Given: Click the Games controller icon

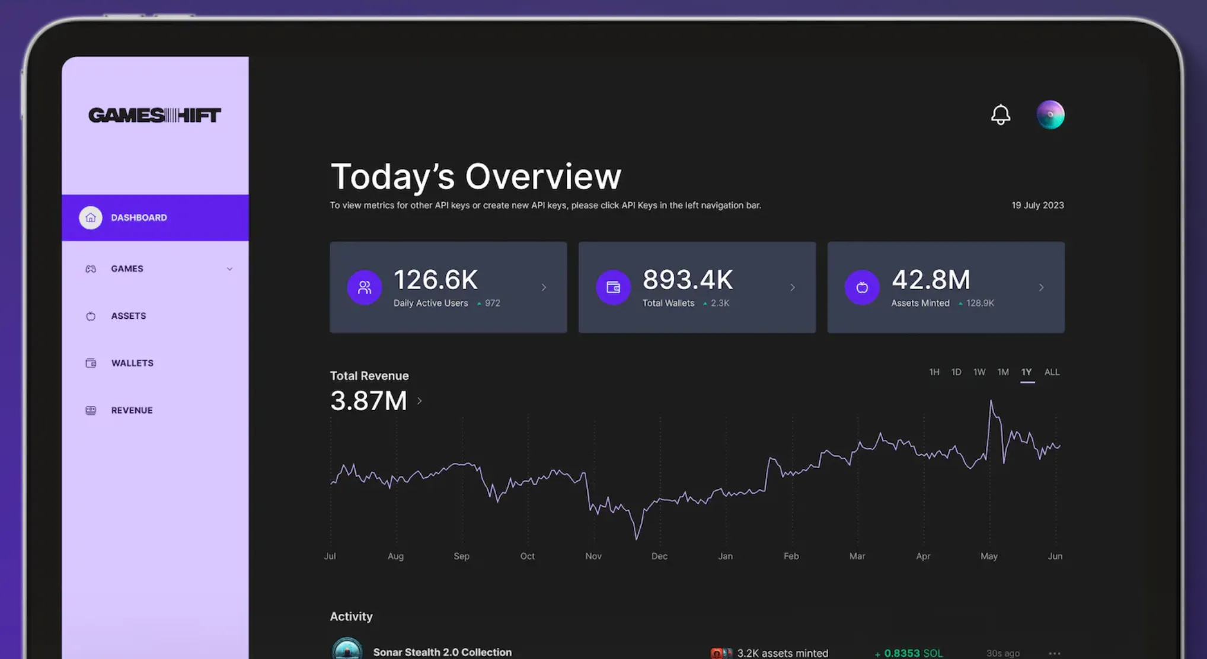Looking at the screenshot, I should click(91, 268).
